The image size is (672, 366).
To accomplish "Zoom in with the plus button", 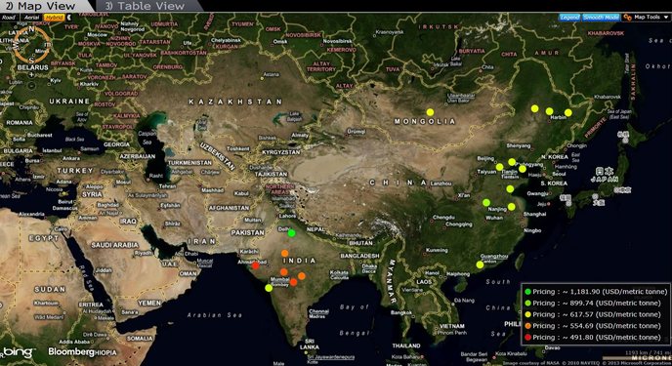I will pyautogui.click(x=31, y=75).
